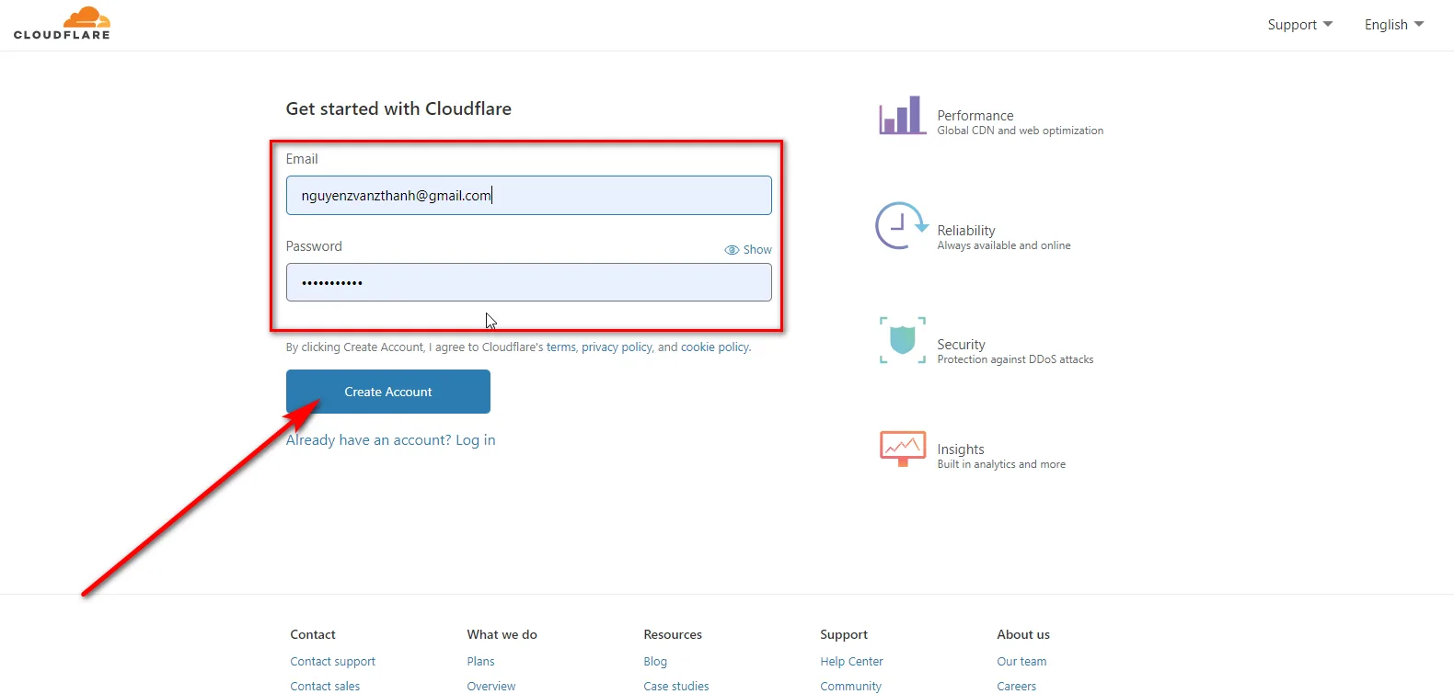This screenshot has width=1454, height=694.
Task: Open the privacy policy link
Action: [617, 347]
